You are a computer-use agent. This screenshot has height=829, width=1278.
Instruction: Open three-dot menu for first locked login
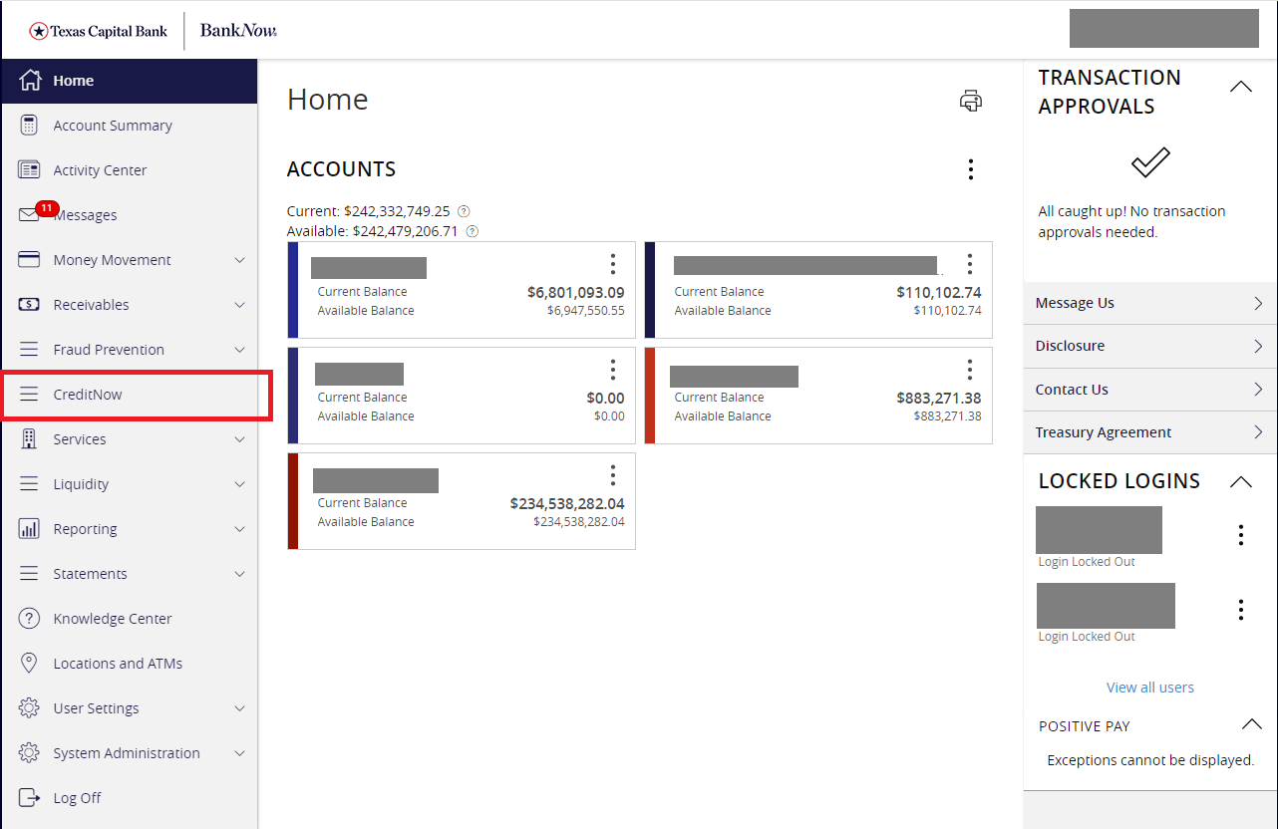tap(1241, 535)
